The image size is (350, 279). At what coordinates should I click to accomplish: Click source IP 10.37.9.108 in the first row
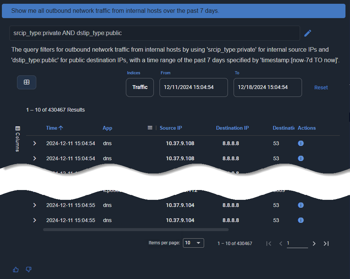(x=180, y=143)
